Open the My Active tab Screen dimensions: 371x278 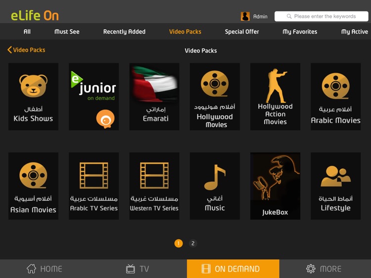(355, 32)
